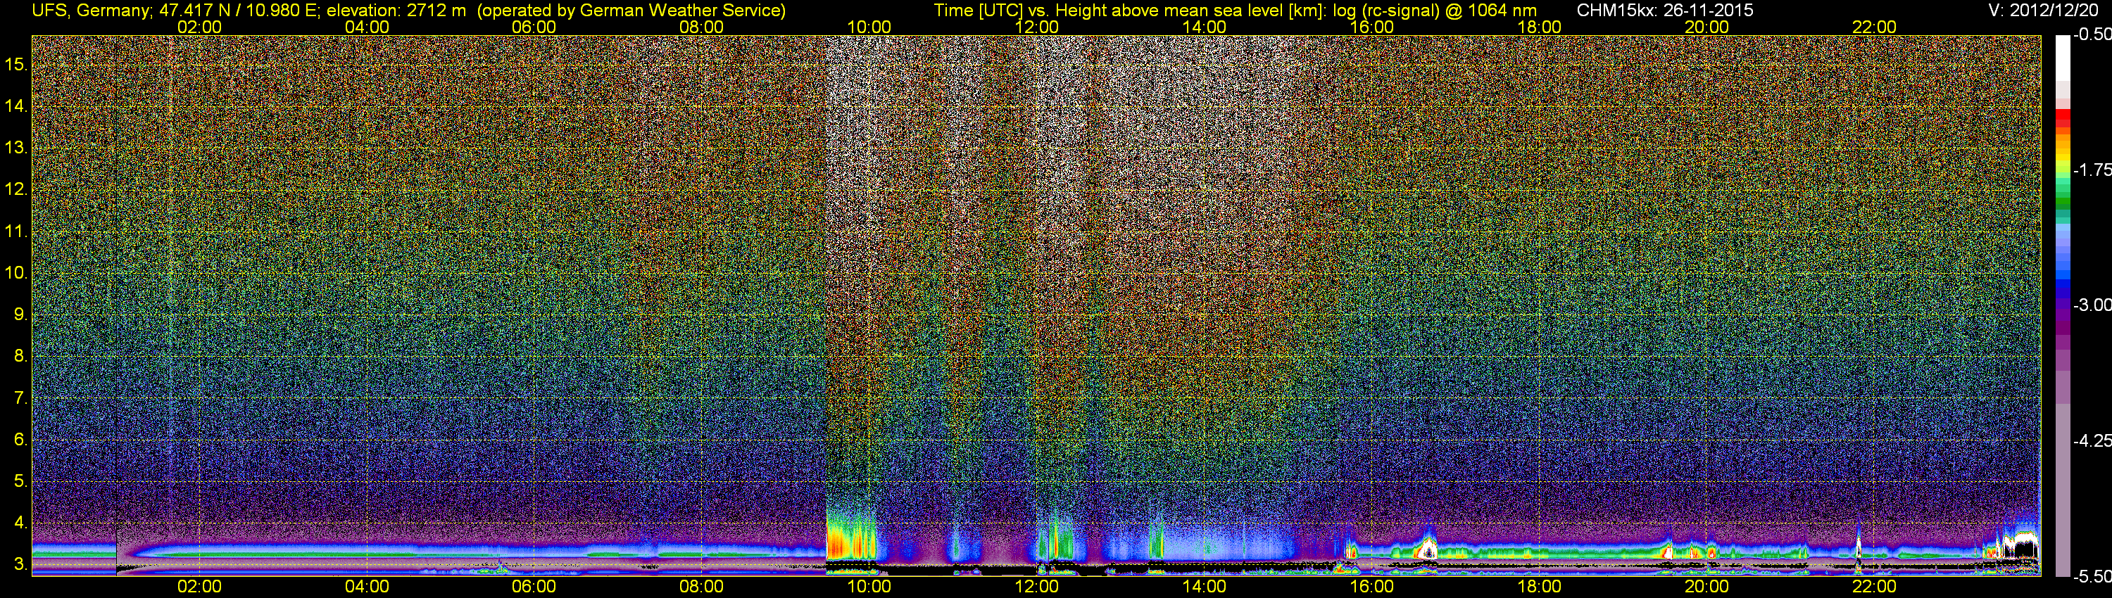Image resolution: width=2112 pixels, height=598 pixels.
Task: Click the 12:00 label on the top time axis
Action: point(1036,27)
